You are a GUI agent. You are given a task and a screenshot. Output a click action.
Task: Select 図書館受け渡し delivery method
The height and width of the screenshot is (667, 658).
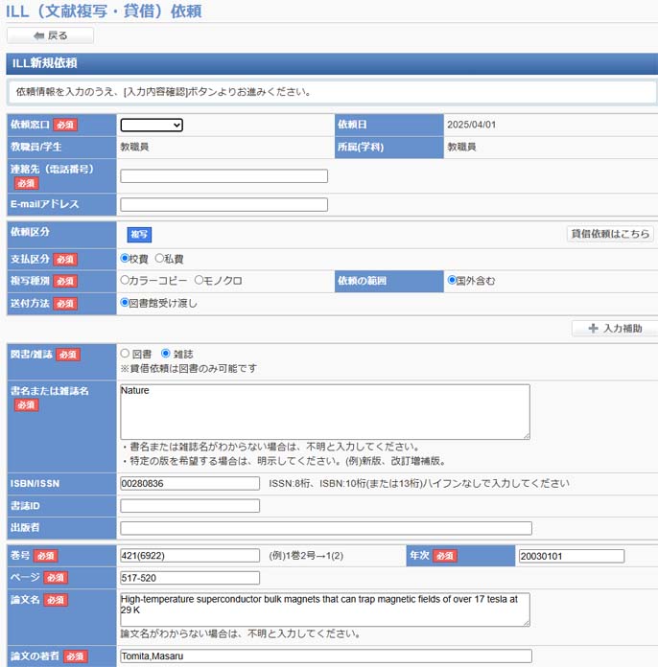click(126, 303)
